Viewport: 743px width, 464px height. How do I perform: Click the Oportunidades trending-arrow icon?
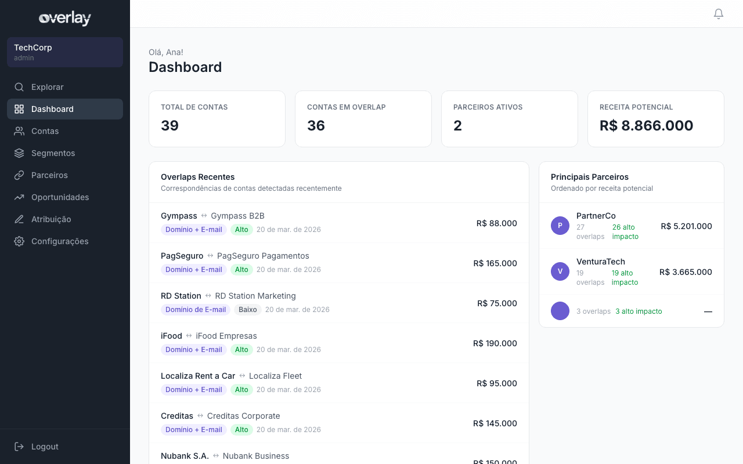click(19, 197)
